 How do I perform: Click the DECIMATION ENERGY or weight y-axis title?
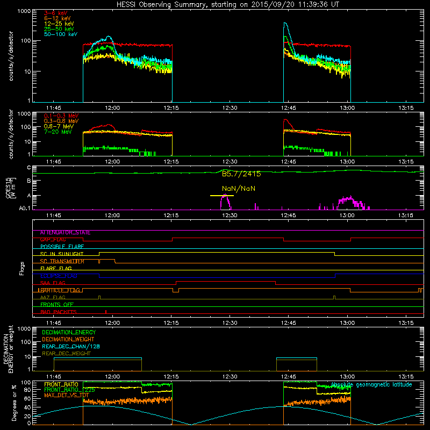[8, 349]
